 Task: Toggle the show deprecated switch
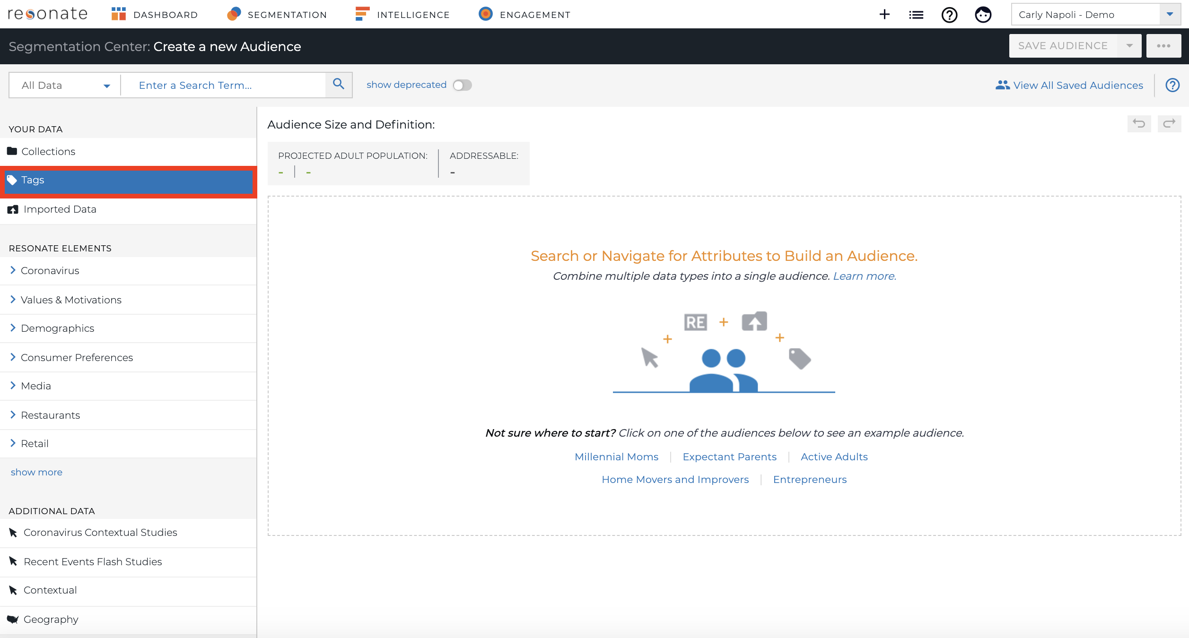(x=462, y=85)
